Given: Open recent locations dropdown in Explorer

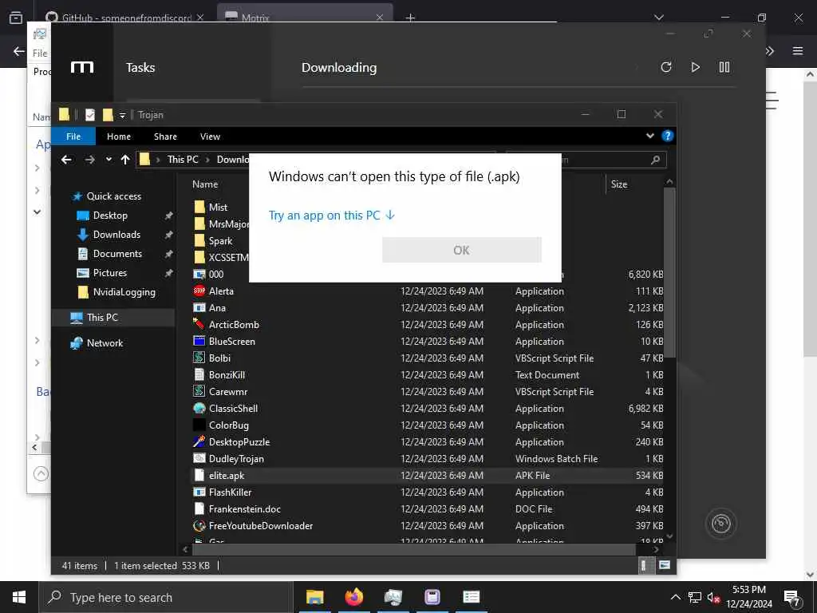Looking at the screenshot, I should click(109, 160).
